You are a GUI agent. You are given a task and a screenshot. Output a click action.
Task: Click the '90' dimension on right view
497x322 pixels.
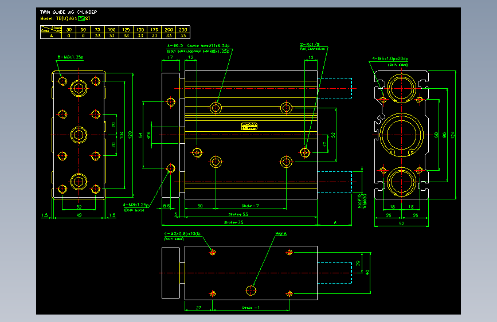[444, 135]
